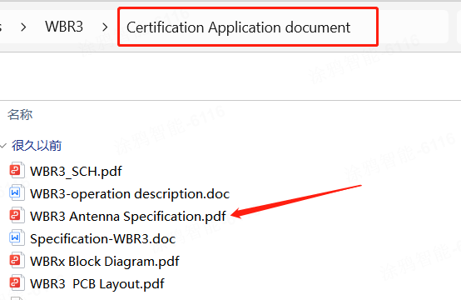Sort by the 名称 column header
Viewport: 461px width, 300px height.
20,114
